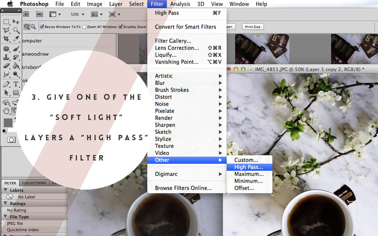Open Mini Bridge with the Mb icon
Image resolution: width=378 pixels, height=236 pixels.
pyautogui.click(x=39, y=14)
